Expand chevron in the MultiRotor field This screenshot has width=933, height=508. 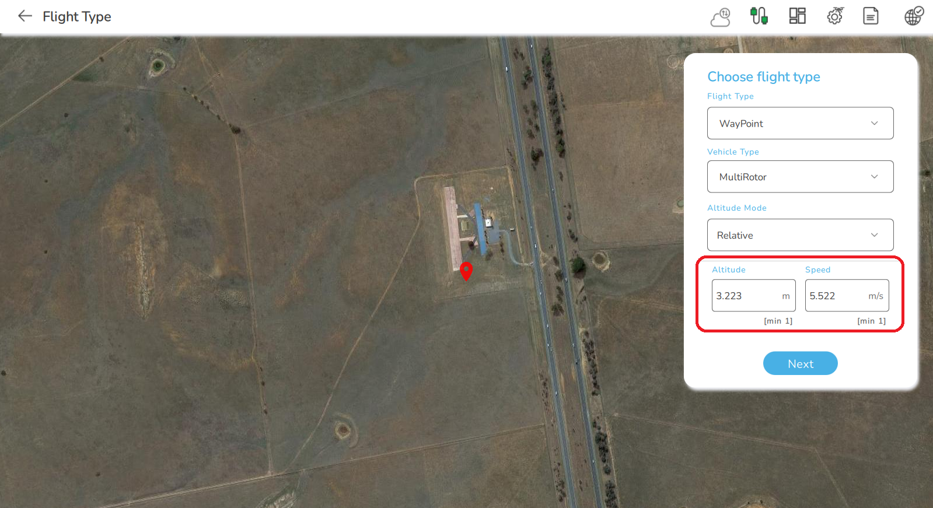pos(874,177)
